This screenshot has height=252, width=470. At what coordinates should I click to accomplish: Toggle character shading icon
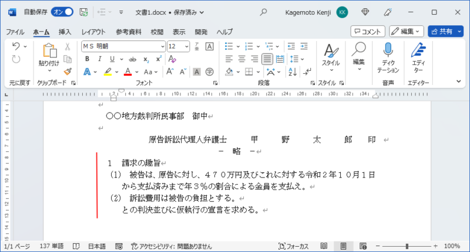coord(197,71)
